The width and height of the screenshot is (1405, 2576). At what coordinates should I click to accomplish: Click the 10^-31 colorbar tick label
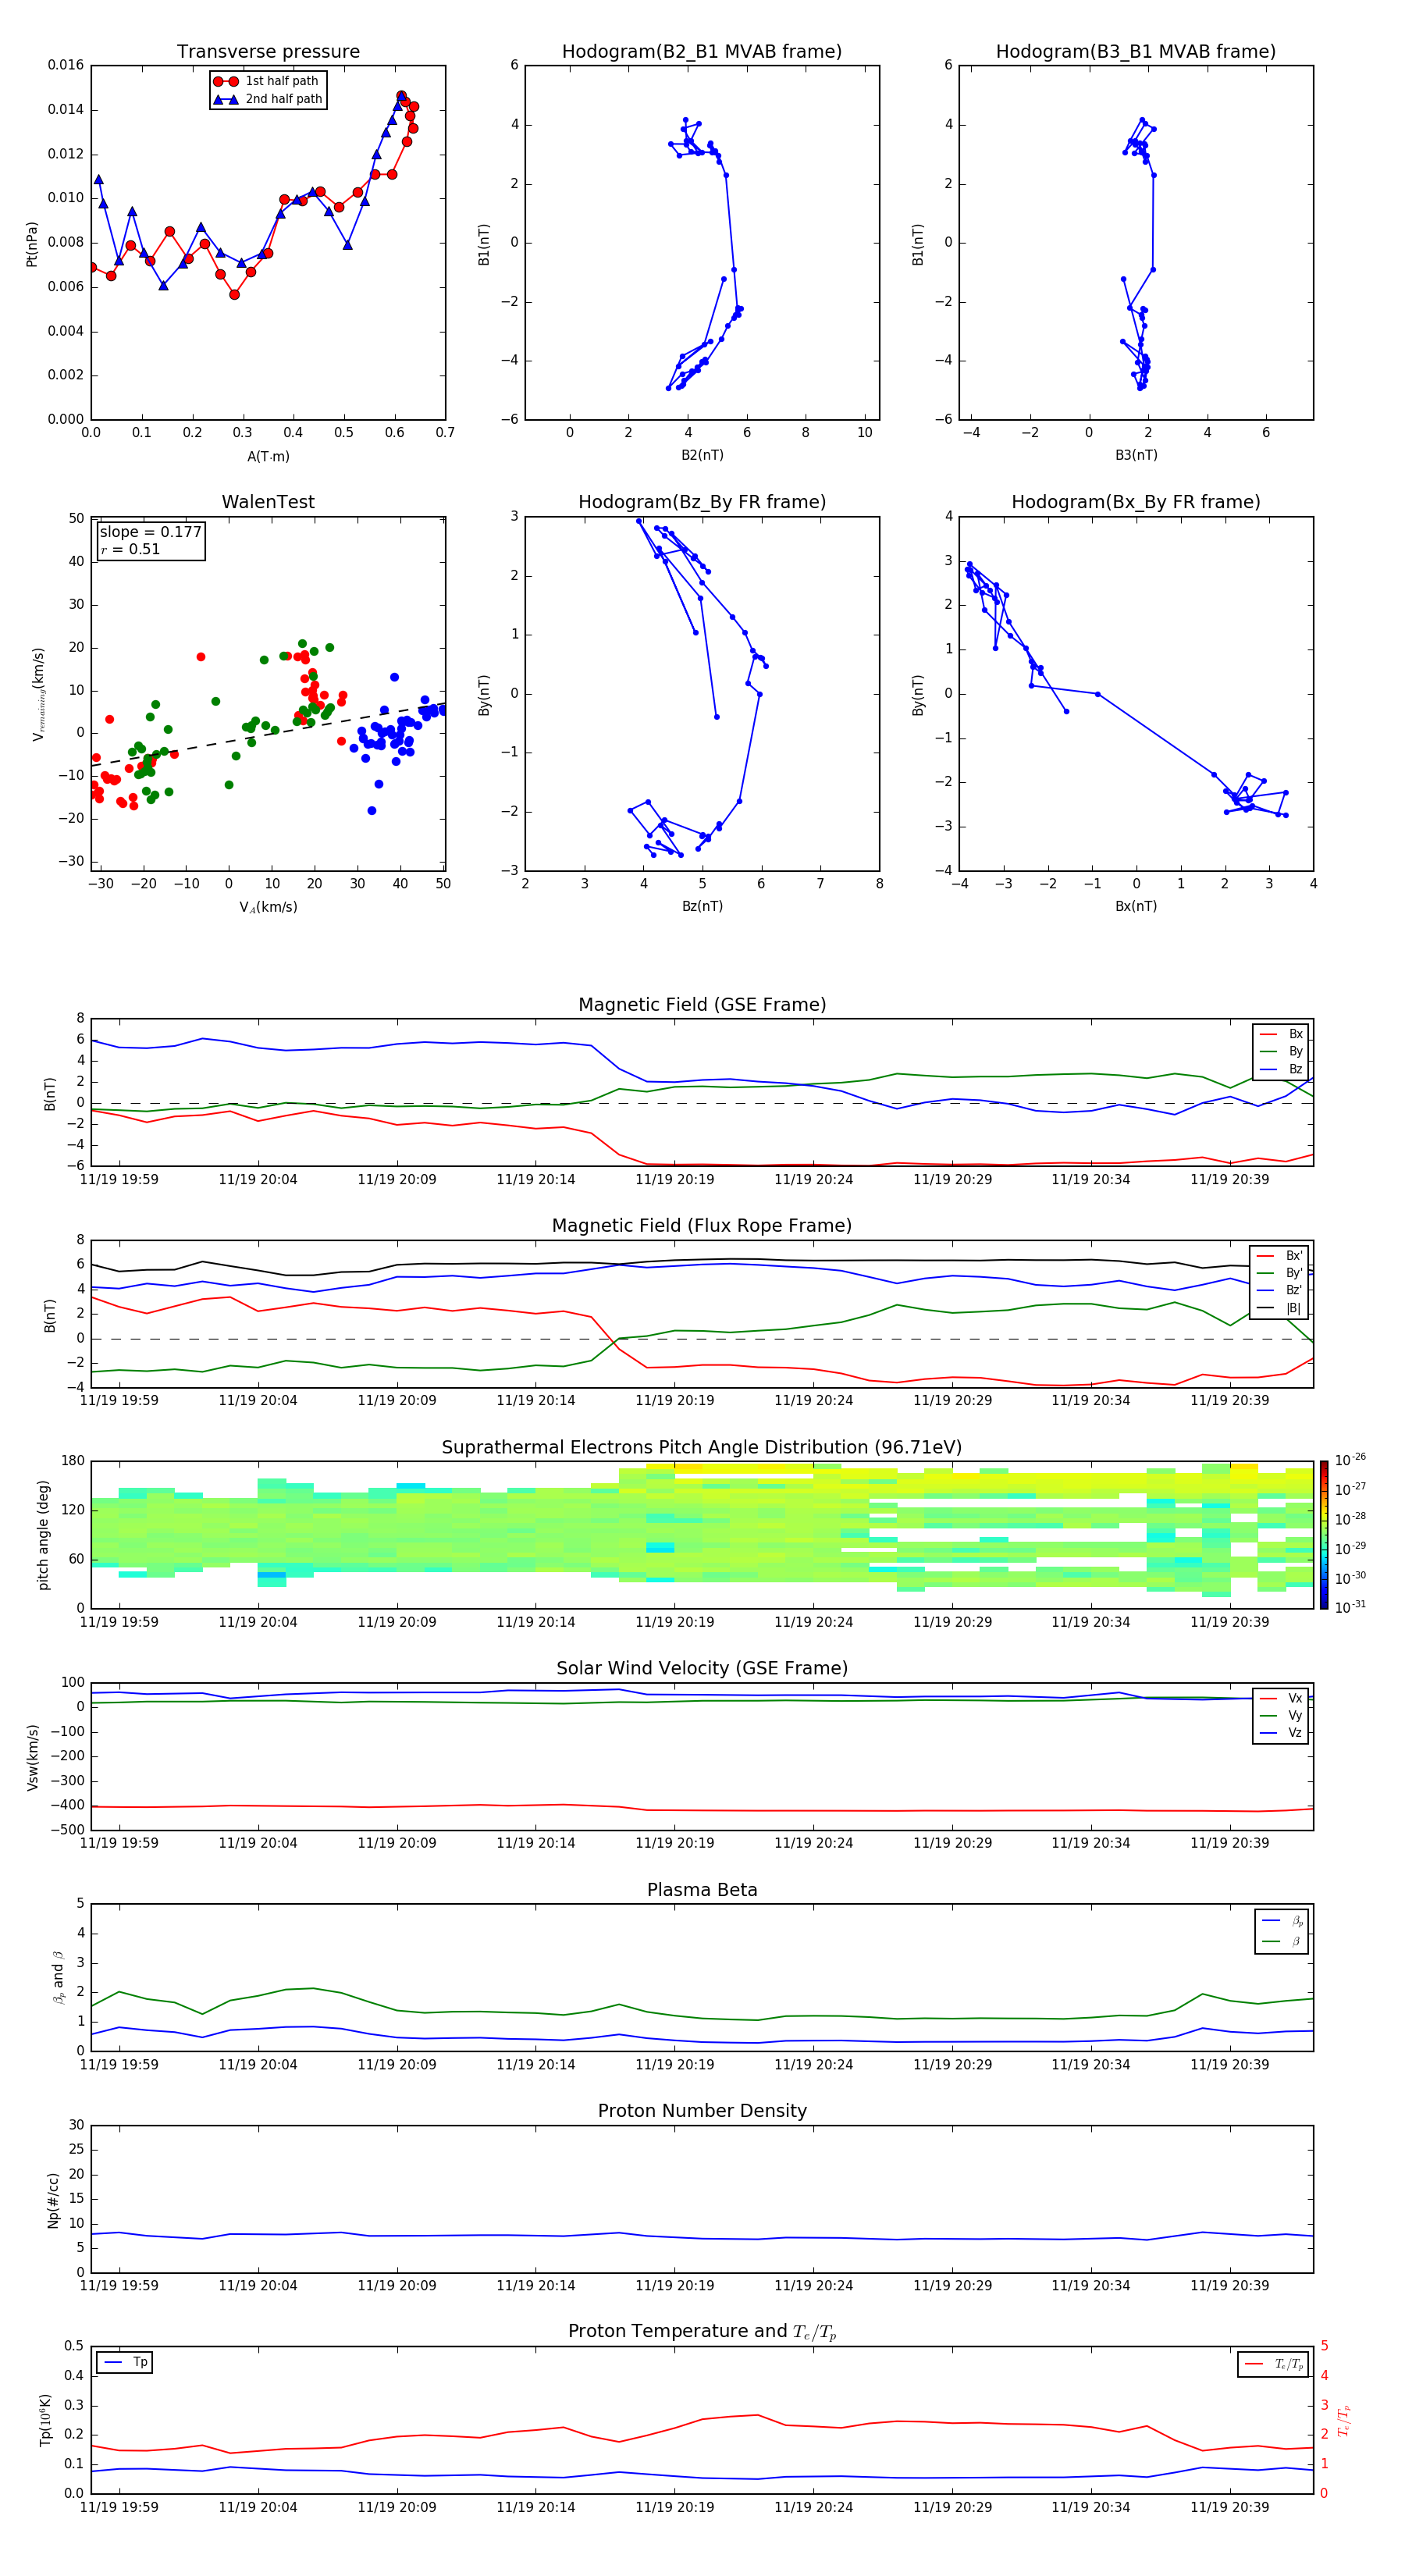point(1350,1607)
